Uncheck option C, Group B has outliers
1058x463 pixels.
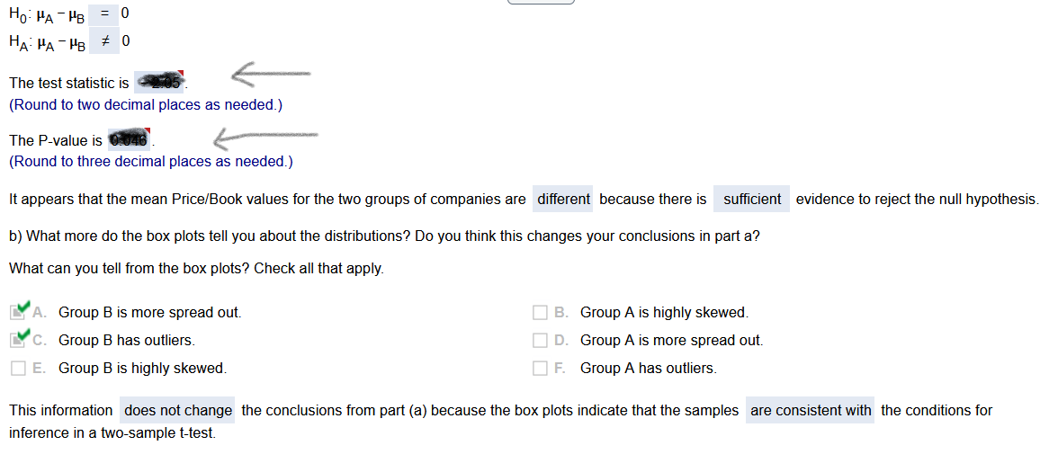pyautogui.click(x=18, y=341)
